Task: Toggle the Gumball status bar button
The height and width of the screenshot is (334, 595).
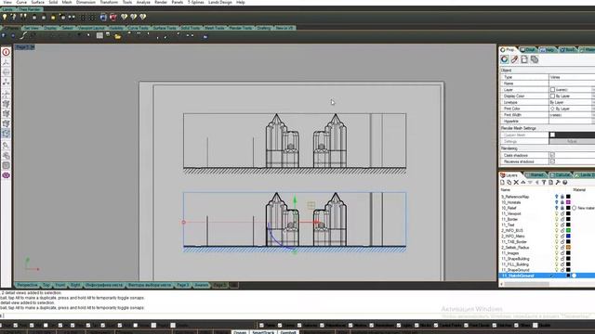Action: coord(288,332)
